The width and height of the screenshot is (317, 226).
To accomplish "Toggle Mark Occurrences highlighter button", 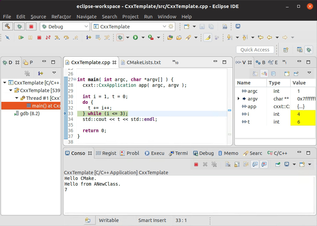I will pos(207,37).
